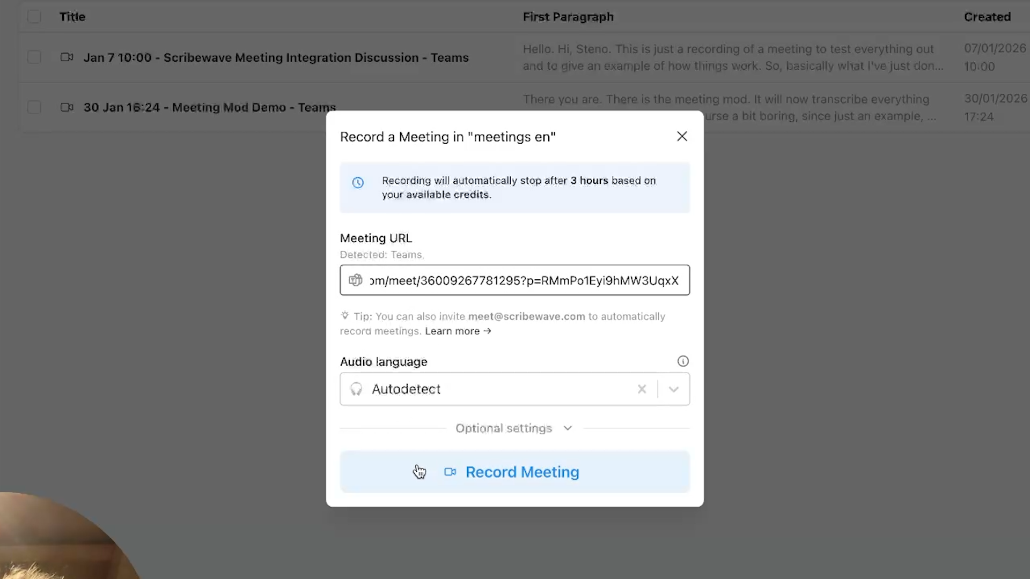The height and width of the screenshot is (579, 1030).
Task: Click video icon on Jan 7 meeting row
Action: [x=67, y=57]
